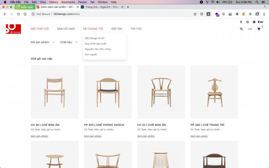Image resolution: width=269 pixels, height=168 pixels.
Task: Choose 'Quy trình sản xuất' from submenu
Action: pos(95,44)
